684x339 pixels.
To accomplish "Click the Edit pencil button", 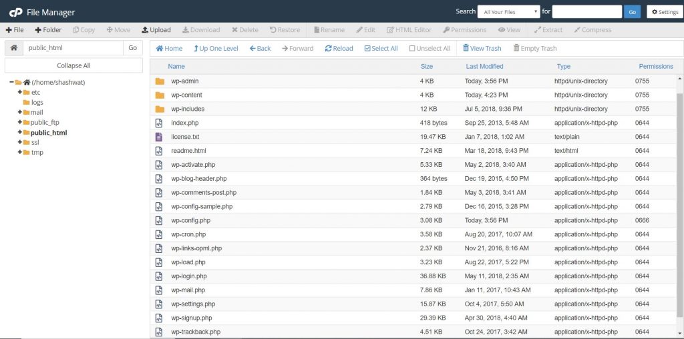I will point(365,29).
